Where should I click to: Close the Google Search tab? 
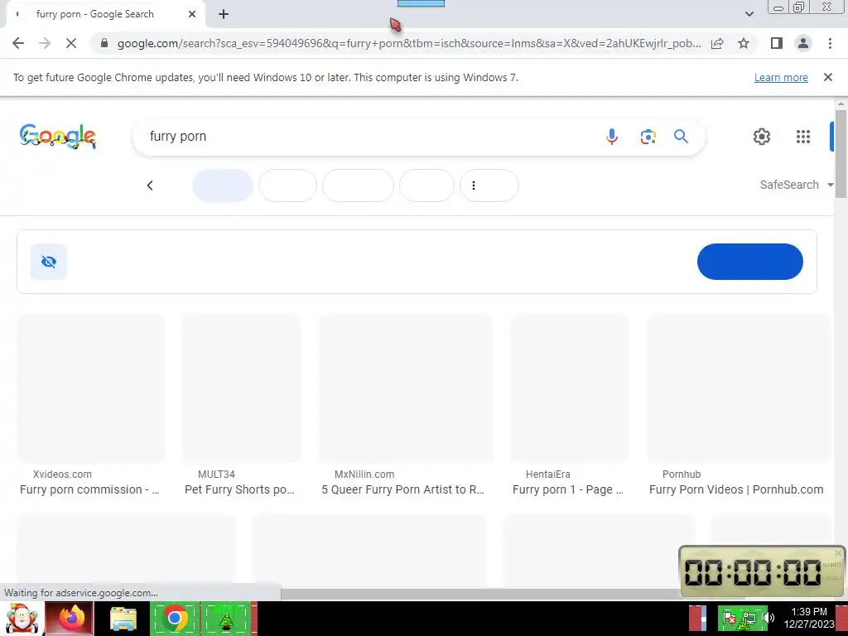(x=192, y=14)
